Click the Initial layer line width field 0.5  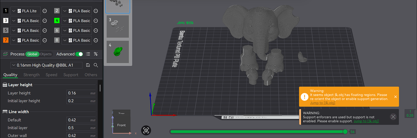coord(81,128)
